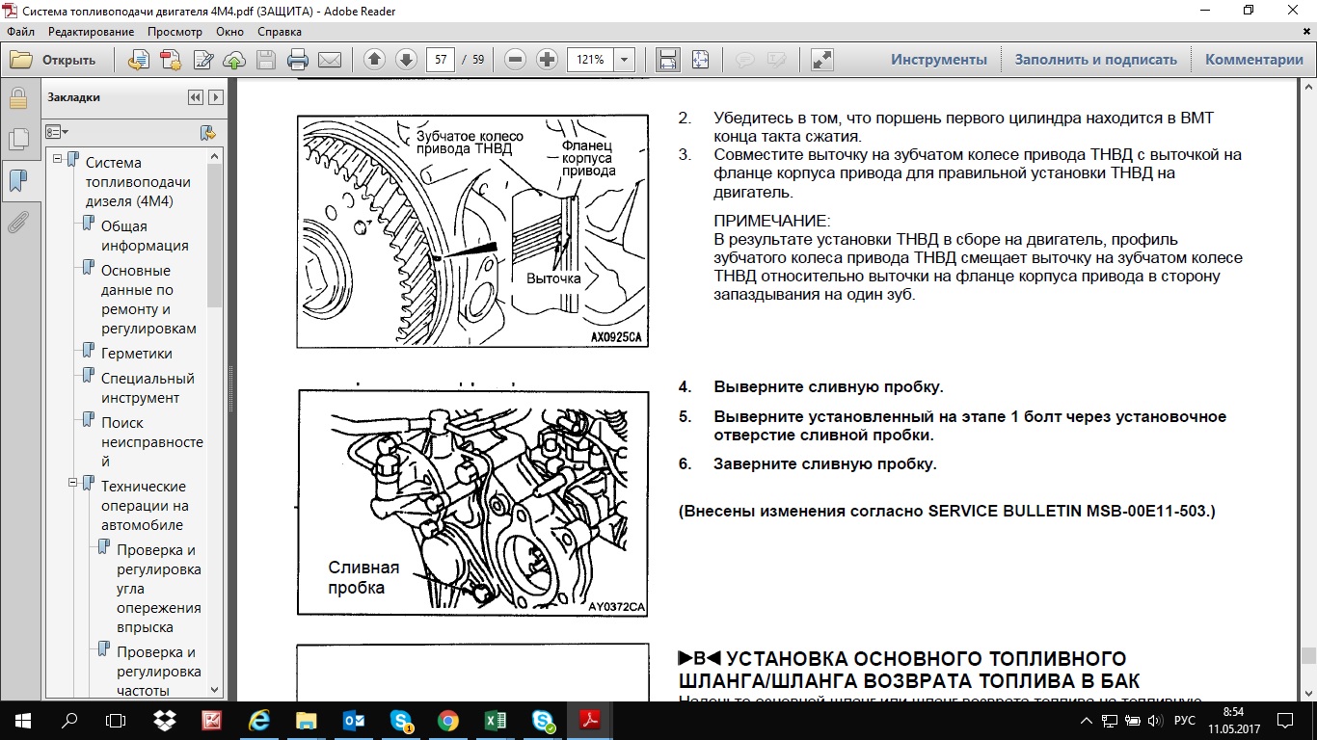1317x740 pixels.
Task: Open the Page Thumbnails panel
Action: point(17,140)
